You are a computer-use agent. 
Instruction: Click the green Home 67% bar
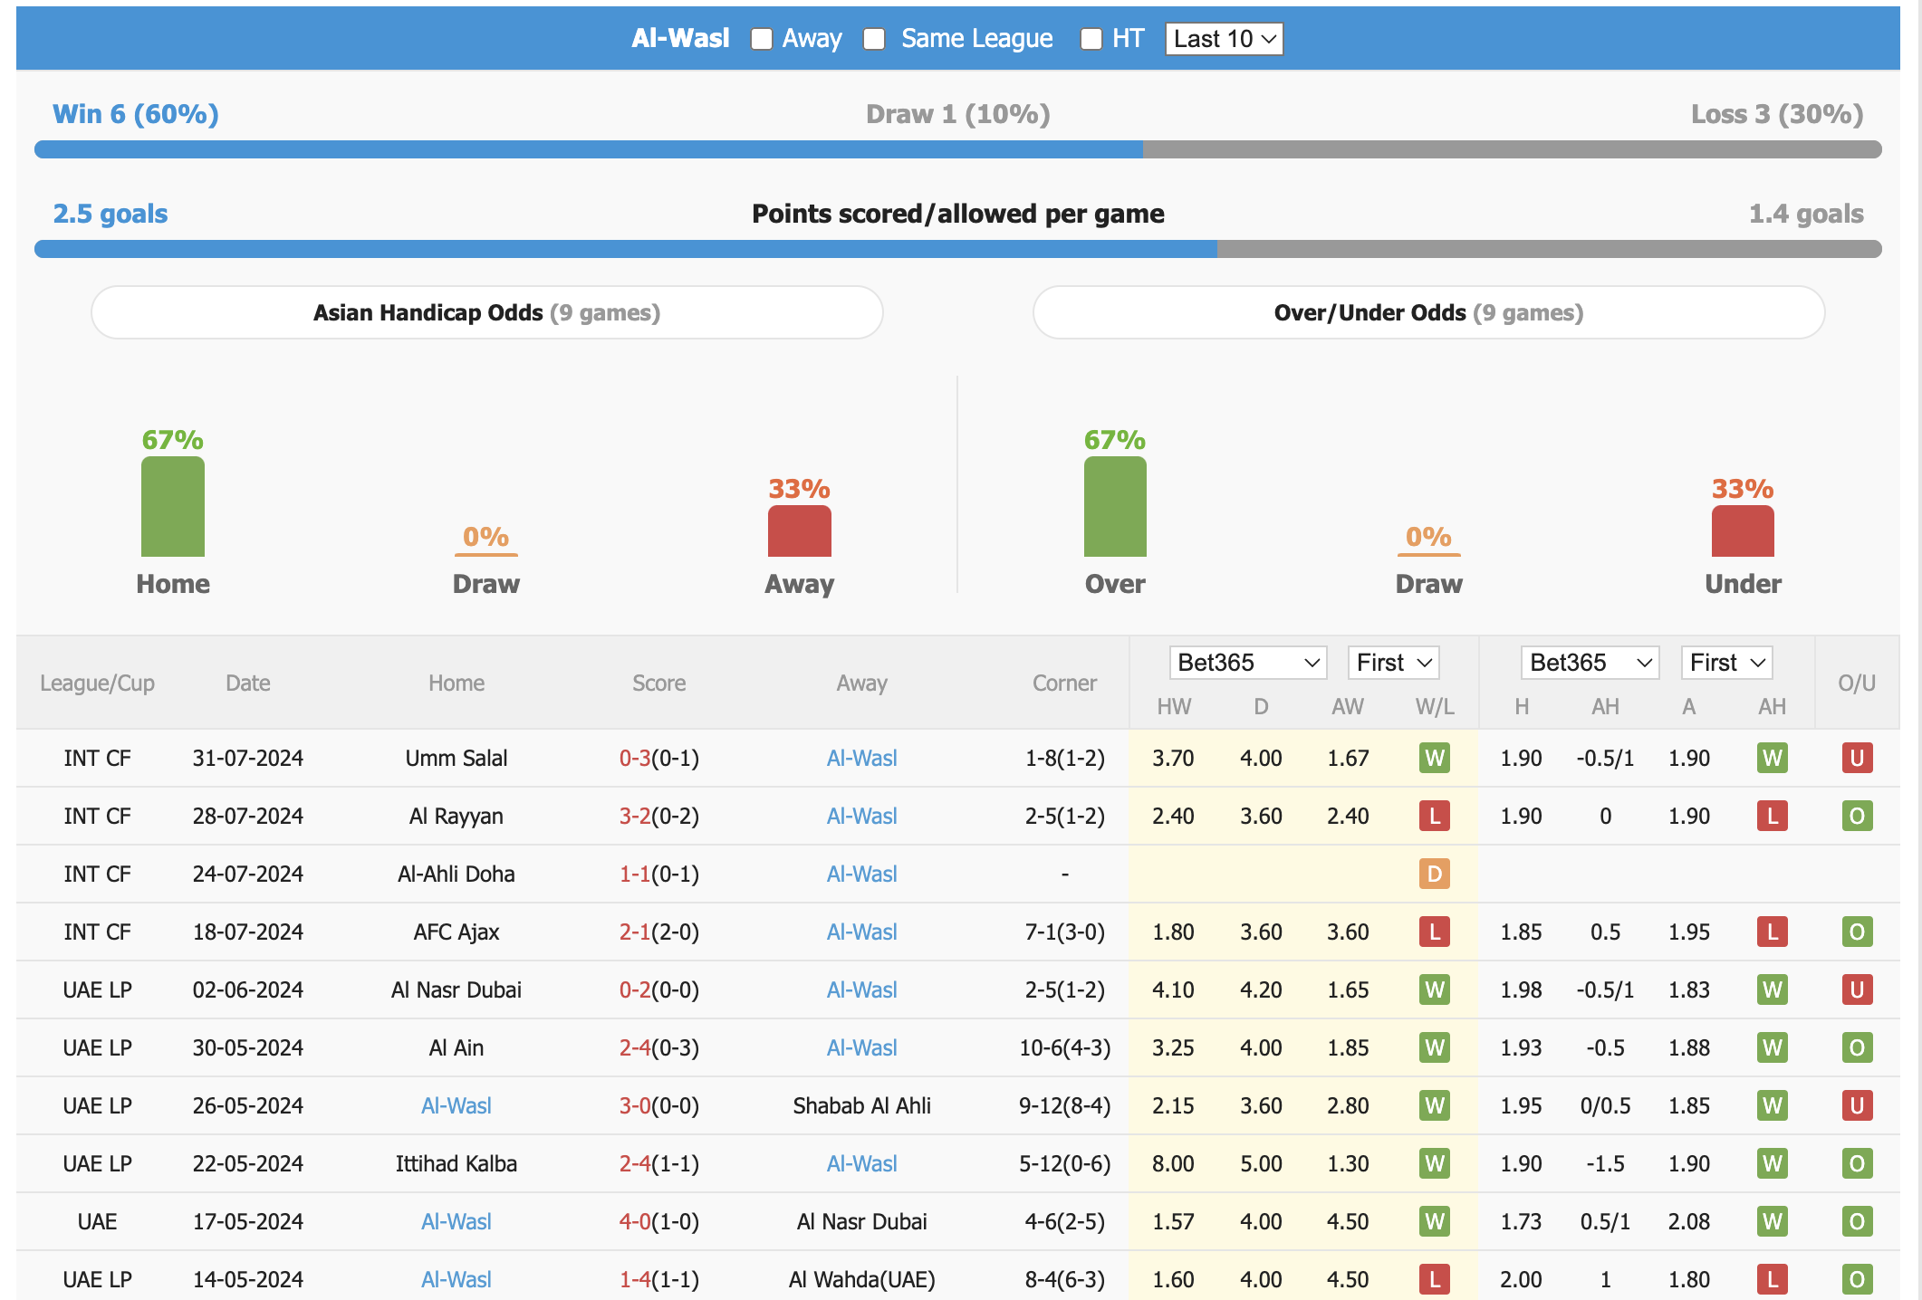pyautogui.click(x=173, y=507)
